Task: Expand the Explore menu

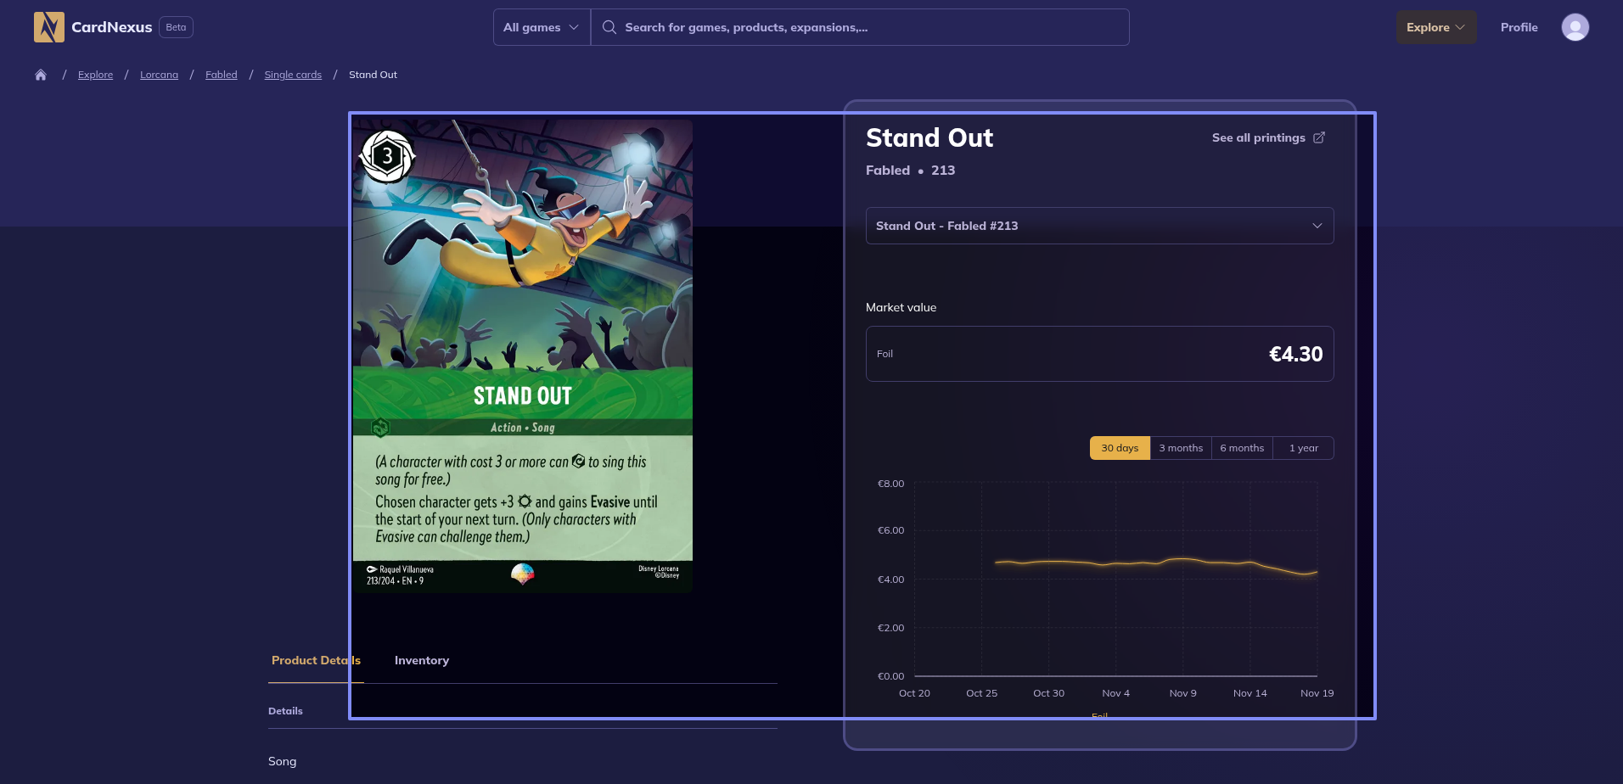Action: click(x=1435, y=27)
